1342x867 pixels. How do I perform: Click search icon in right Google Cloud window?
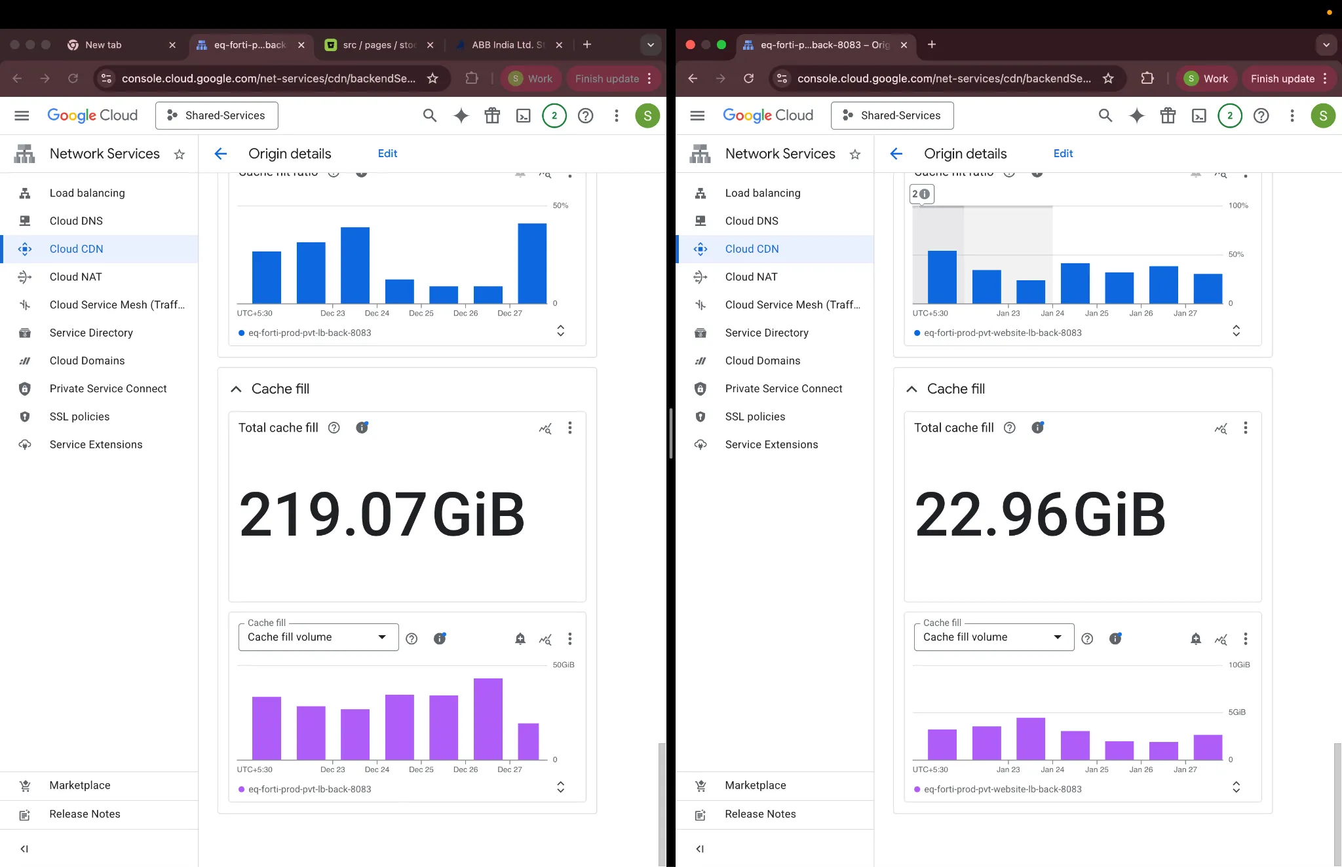(1105, 115)
